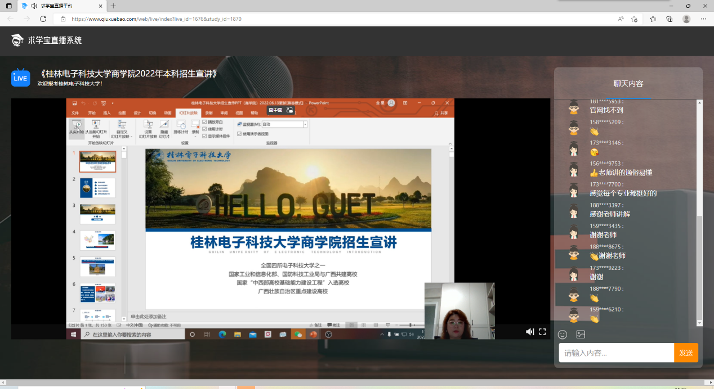Toggle the 播放旁白 checkbox
The height and width of the screenshot is (389, 714).
click(204, 122)
